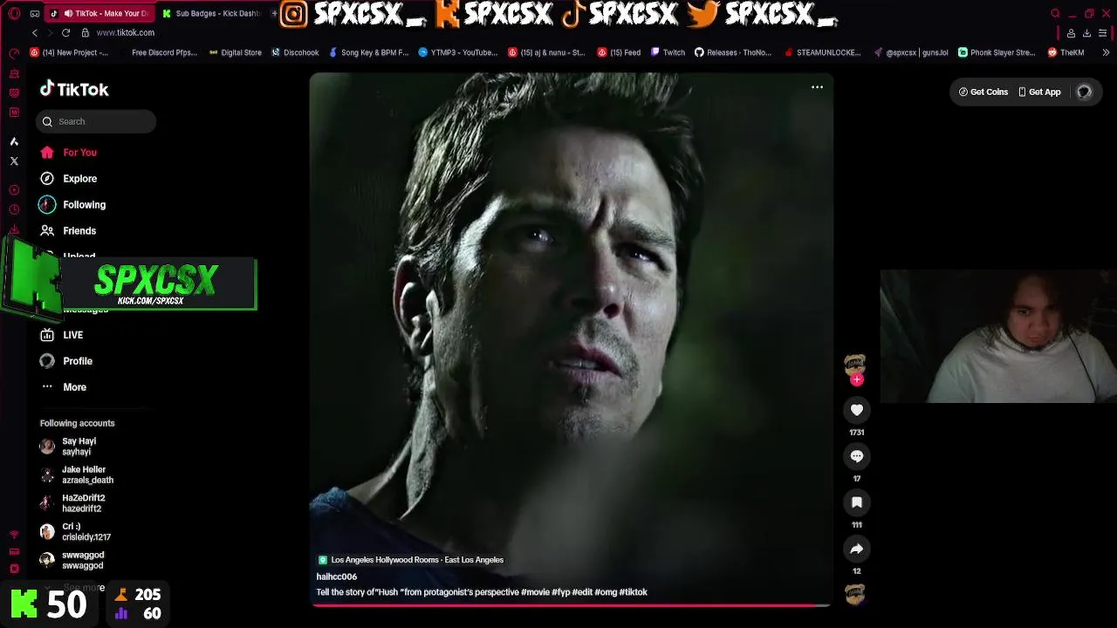Like the video with the heart icon

[857, 410]
